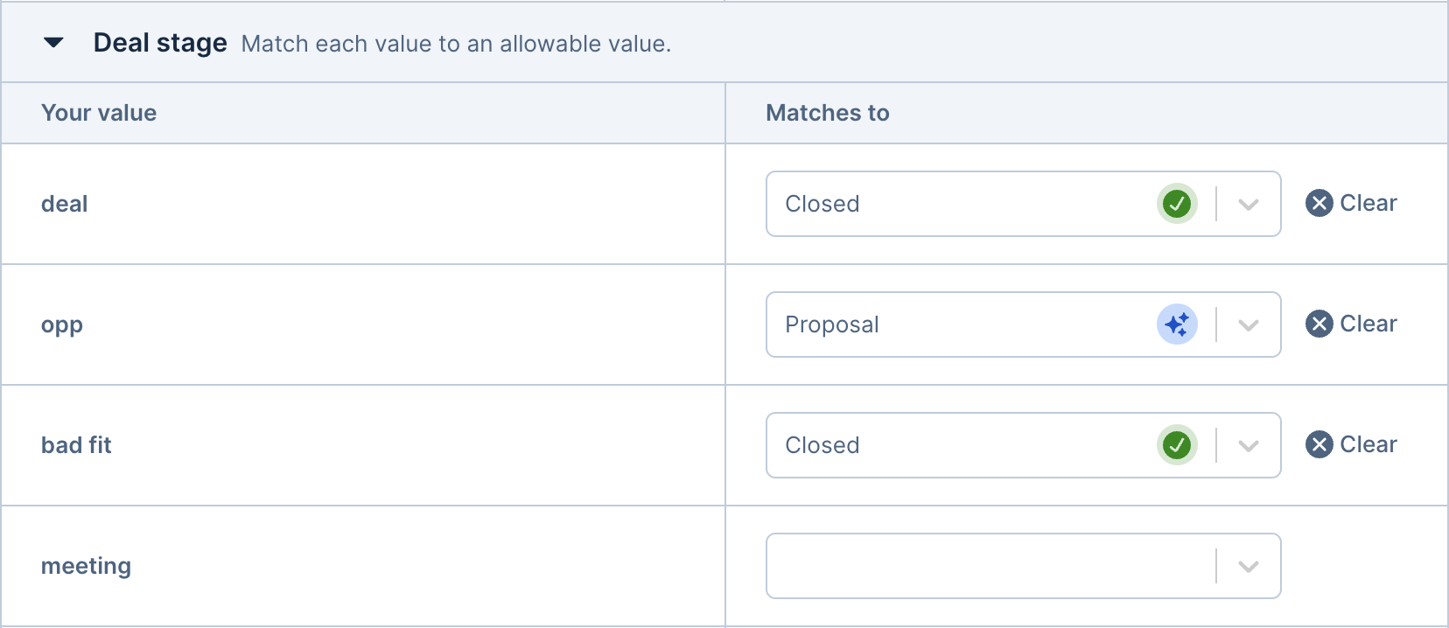The height and width of the screenshot is (628, 1449).
Task: Clear the Closed match for bad fit
Action: pos(1352,444)
